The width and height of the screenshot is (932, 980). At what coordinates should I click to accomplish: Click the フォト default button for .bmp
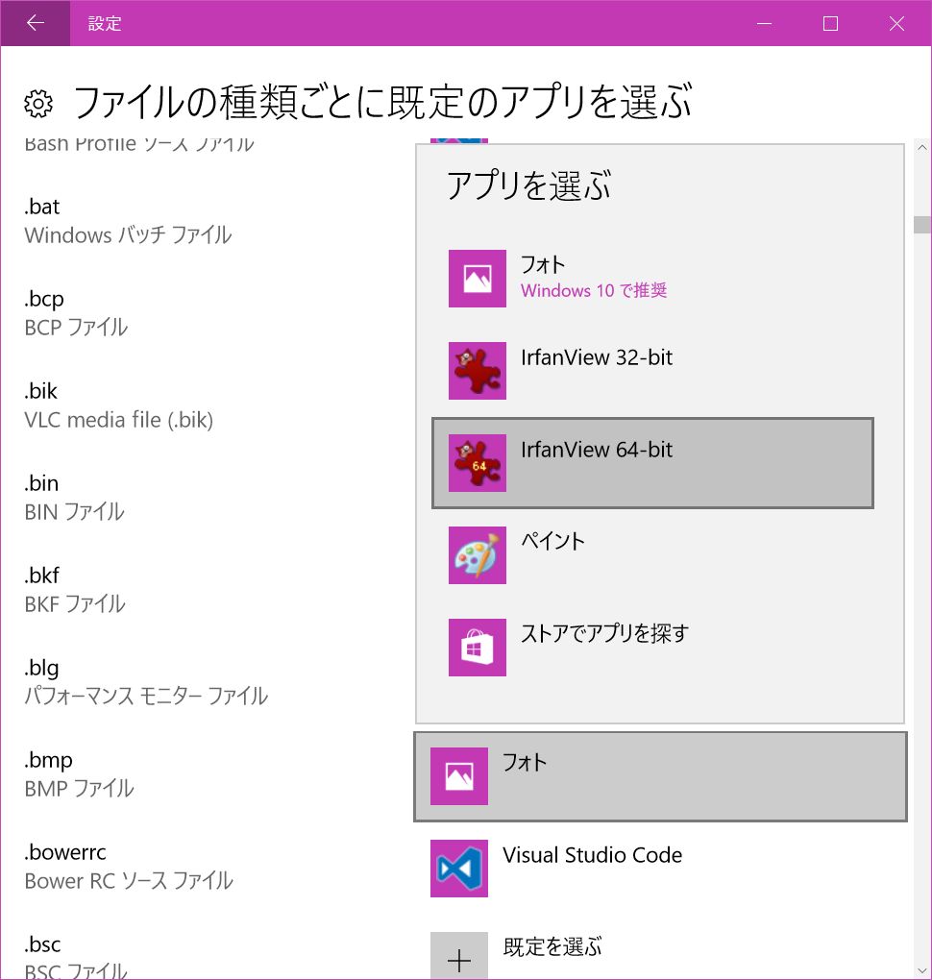click(660, 776)
